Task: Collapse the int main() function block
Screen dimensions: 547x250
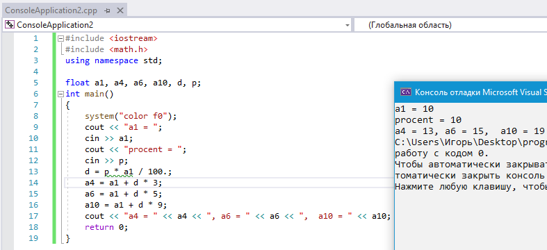Action: [x=60, y=94]
